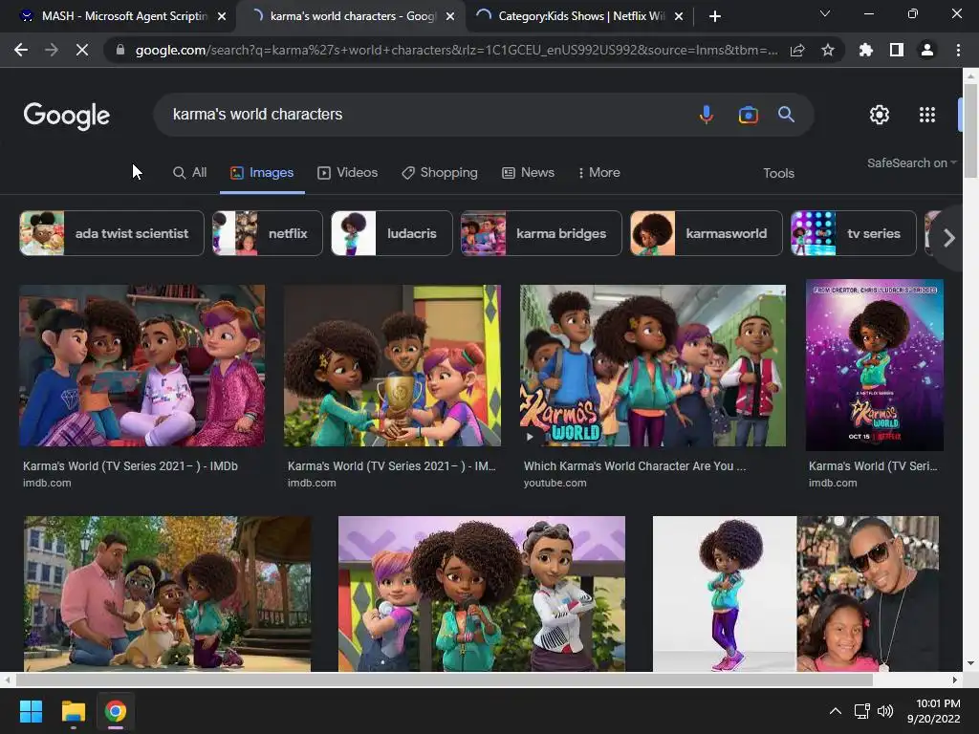The height and width of the screenshot is (734, 979).
Task: Search by image camera icon
Action: click(748, 115)
